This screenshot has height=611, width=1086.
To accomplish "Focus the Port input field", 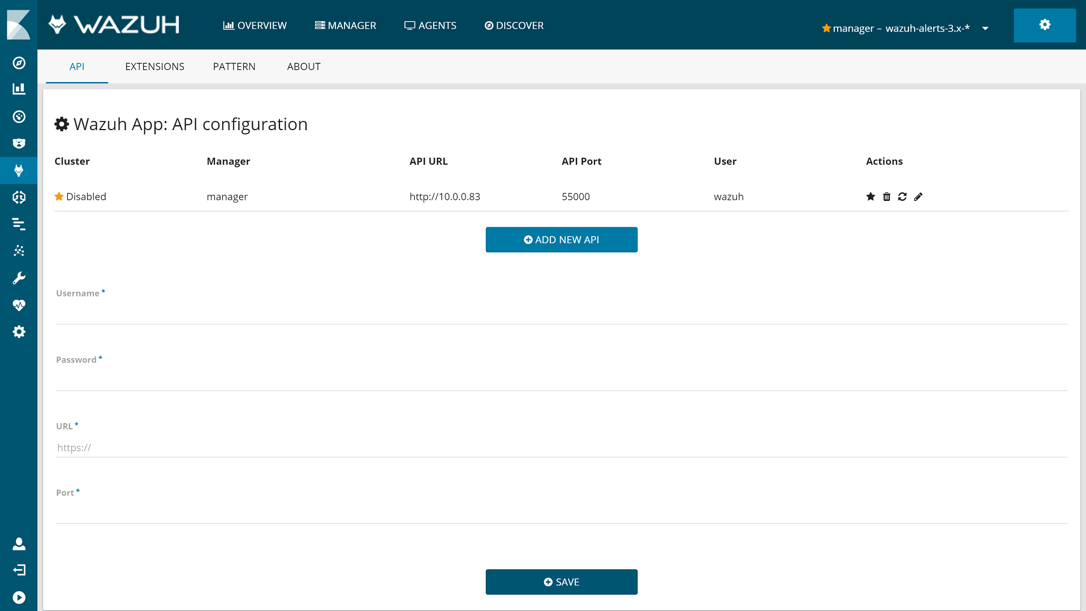I will [x=561, y=513].
